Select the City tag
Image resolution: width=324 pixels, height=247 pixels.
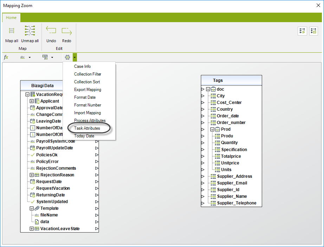221,96
